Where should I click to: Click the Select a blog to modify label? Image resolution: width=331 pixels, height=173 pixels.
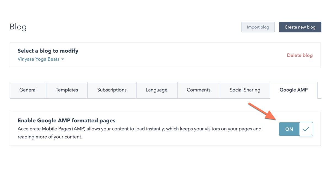[x=48, y=51]
